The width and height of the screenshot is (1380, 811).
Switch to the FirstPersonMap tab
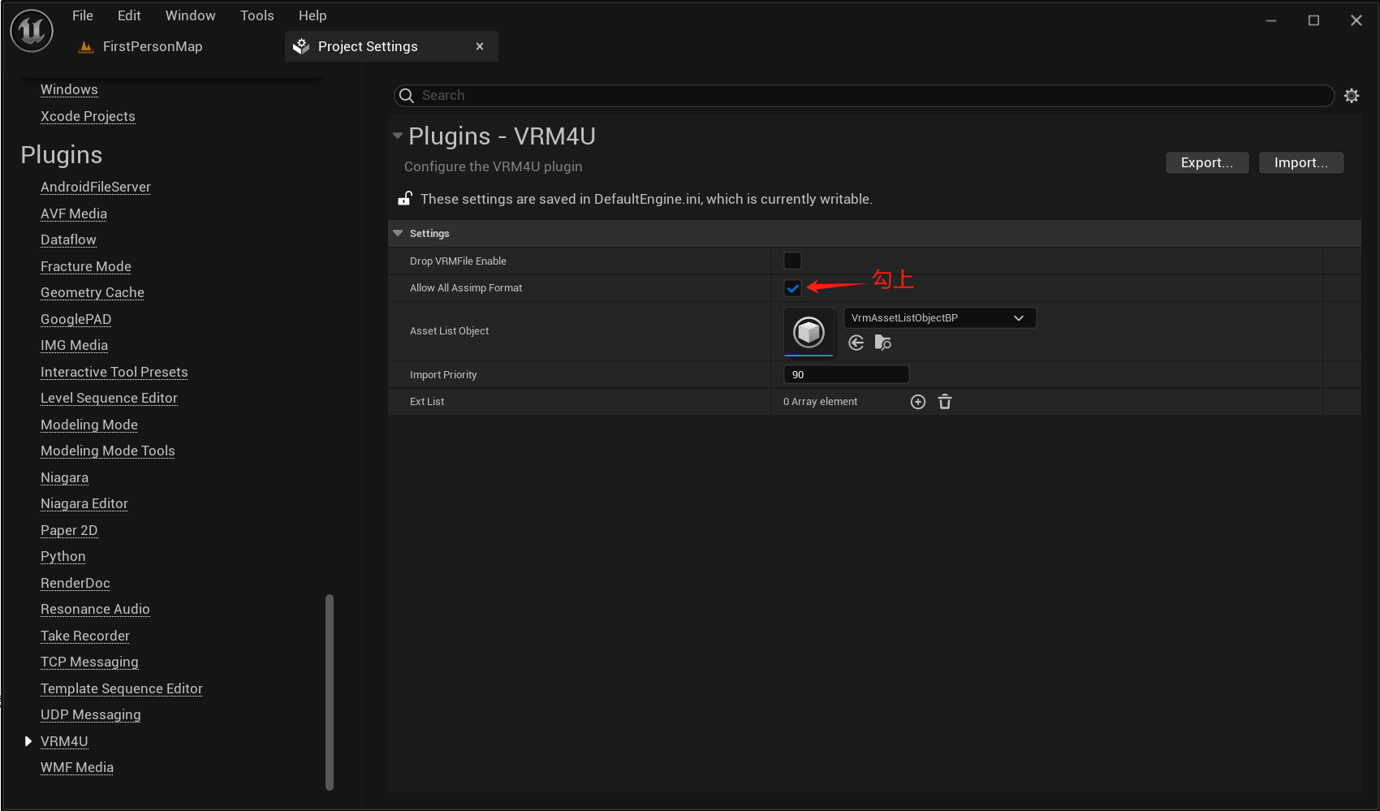point(153,46)
